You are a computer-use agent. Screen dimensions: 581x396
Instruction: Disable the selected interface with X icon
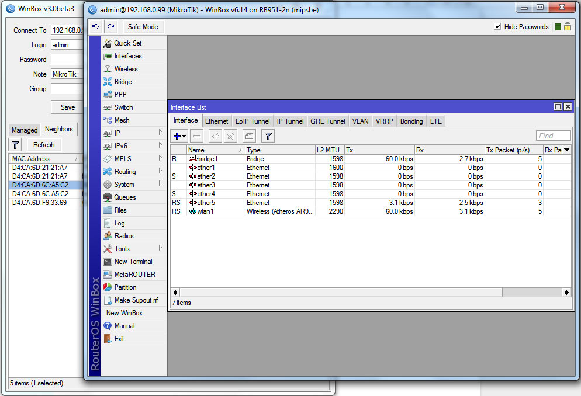point(230,136)
